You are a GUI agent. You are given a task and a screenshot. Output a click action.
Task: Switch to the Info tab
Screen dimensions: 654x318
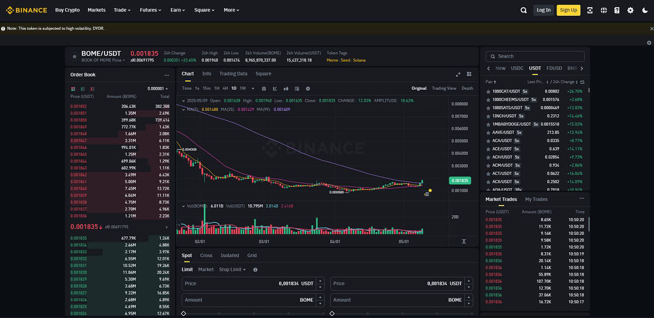[207, 74]
